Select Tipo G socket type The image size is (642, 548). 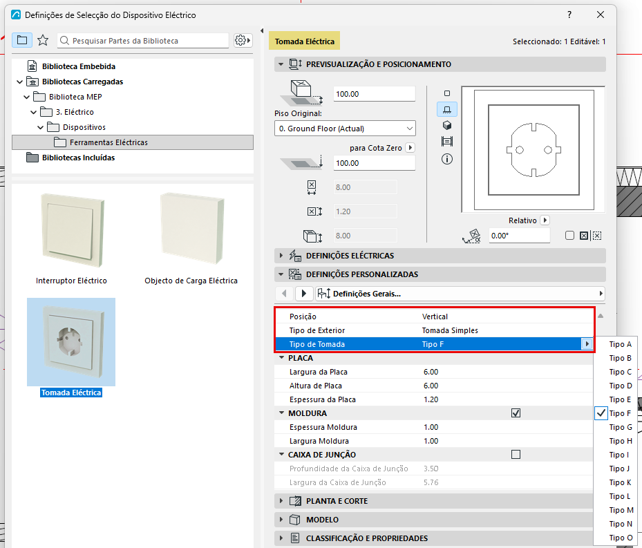click(x=620, y=427)
